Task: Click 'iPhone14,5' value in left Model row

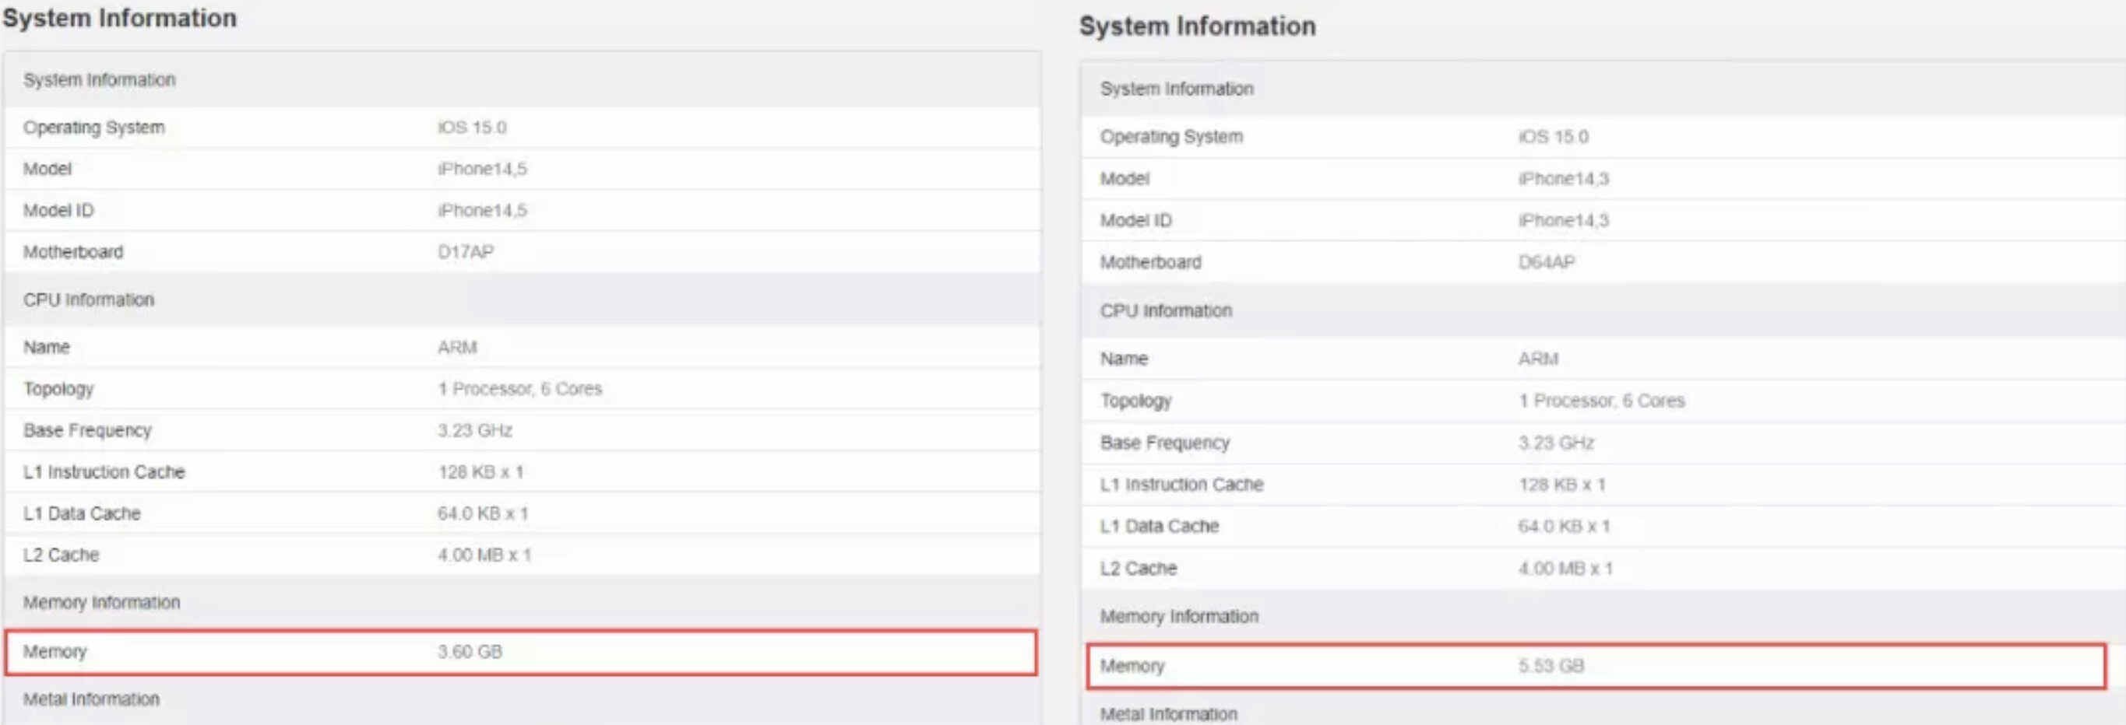Action: (482, 168)
